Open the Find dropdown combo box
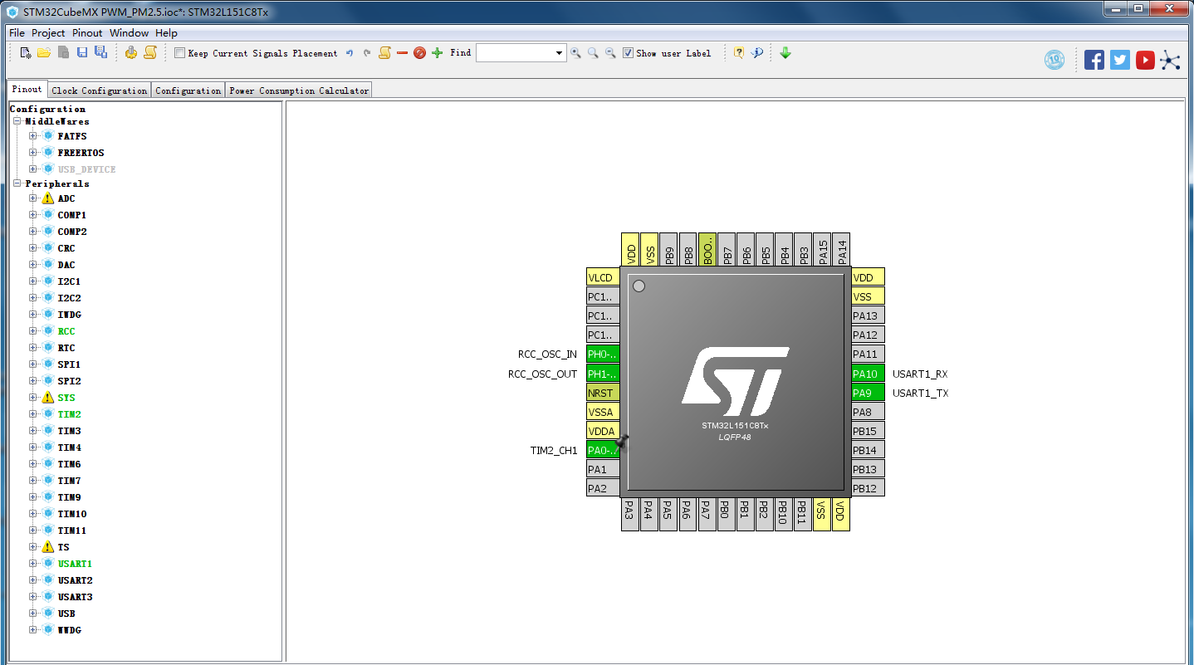Screen dimensions: 1194x665 pyautogui.click(x=560, y=53)
